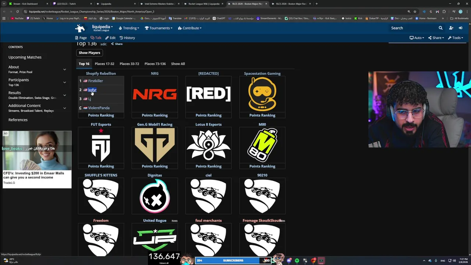
Task: Click Notes next to United Rogue
Action: [x=174, y=221]
